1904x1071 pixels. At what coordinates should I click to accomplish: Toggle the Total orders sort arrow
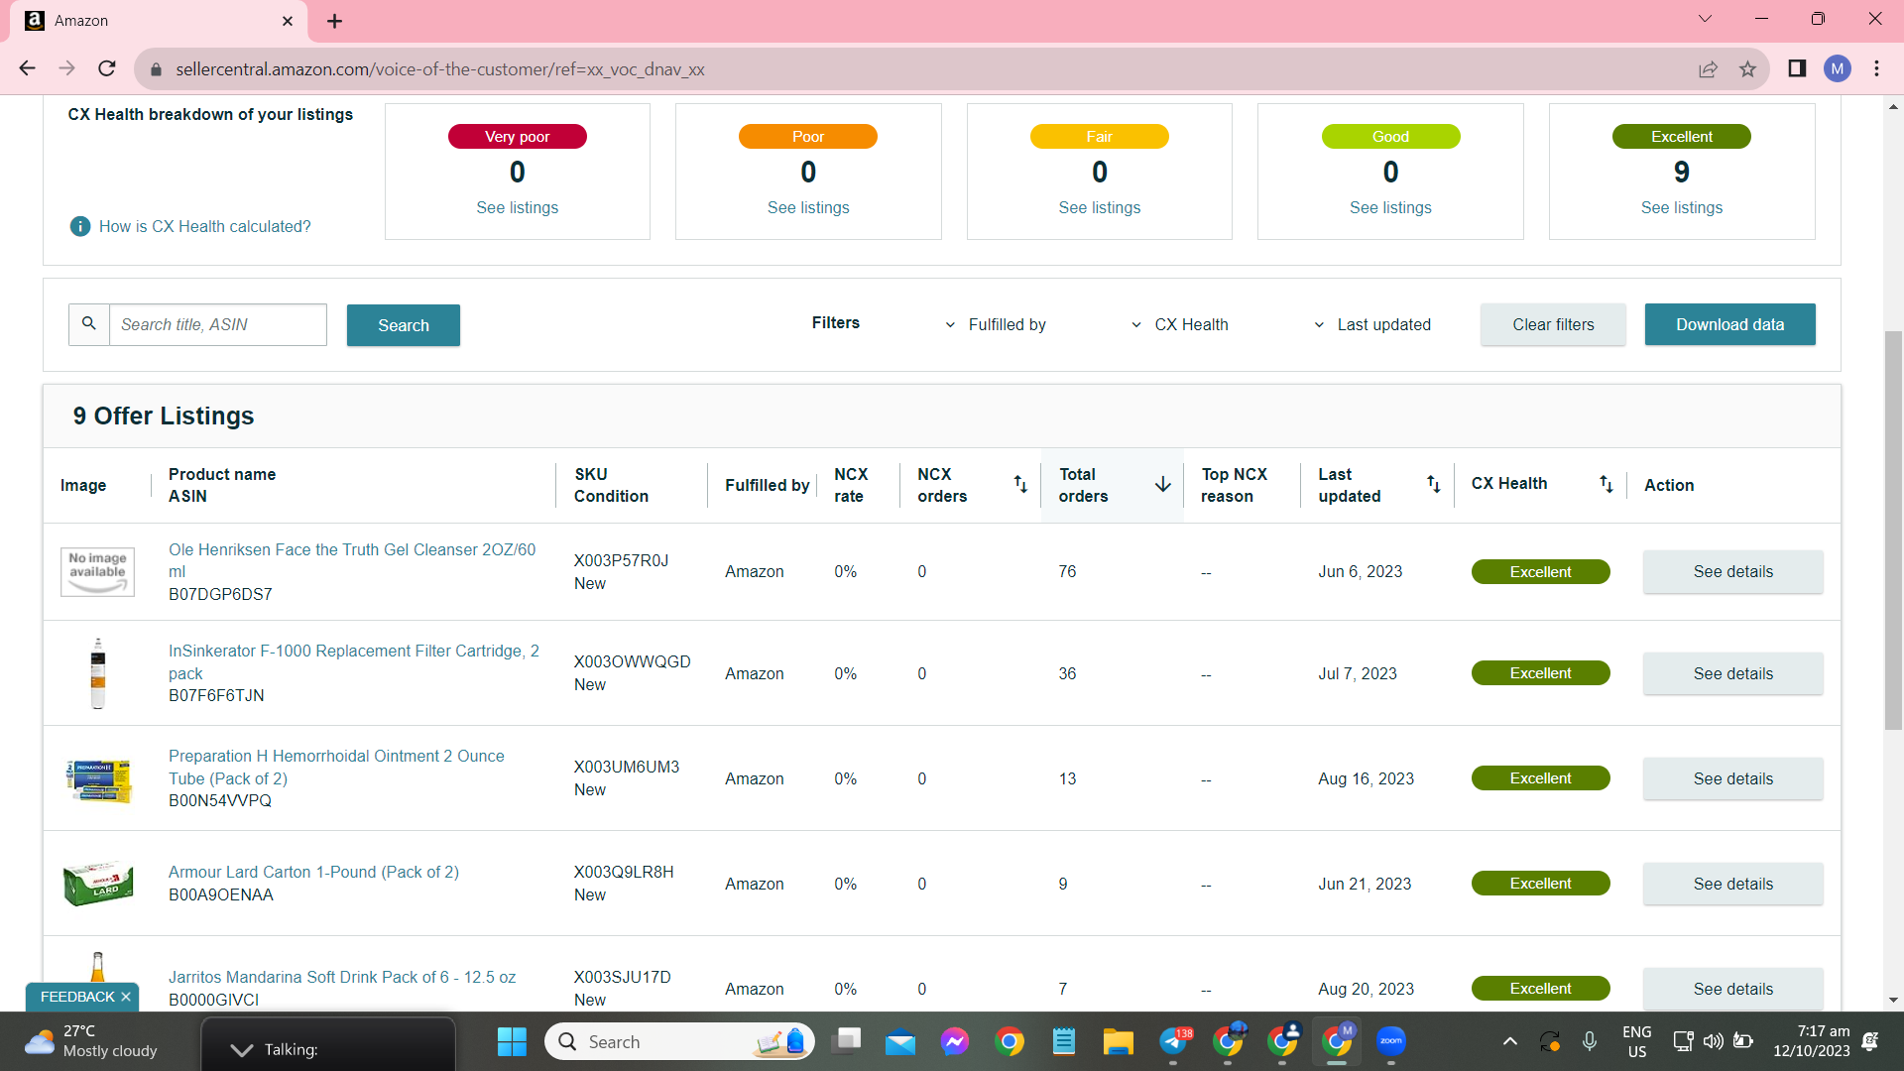pyautogui.click(x=1163, y=484)
